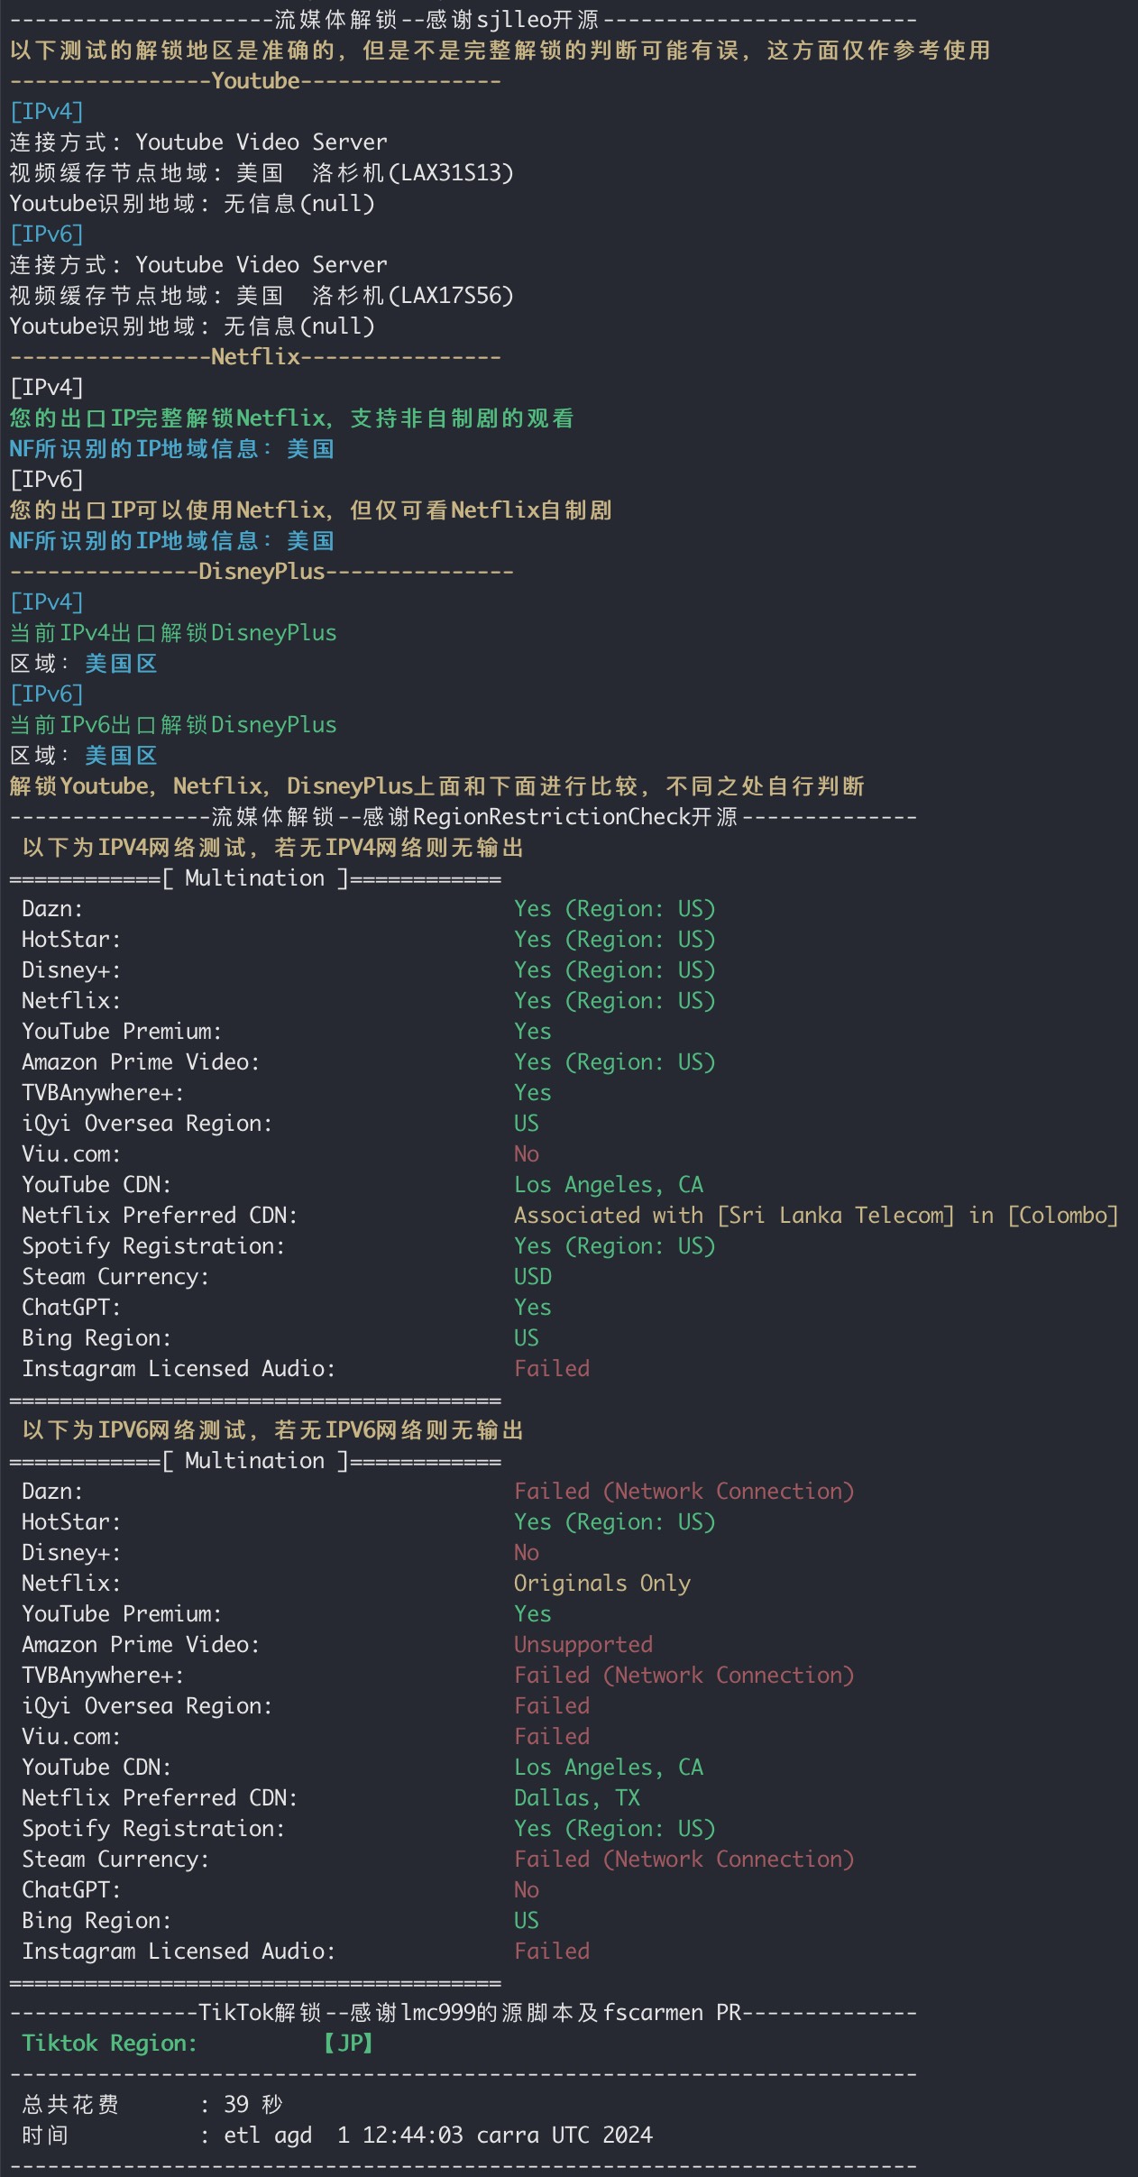1138x2177 pixels.
Task: Click the yellow Youtube section header
Action: [x=255, y=81]
